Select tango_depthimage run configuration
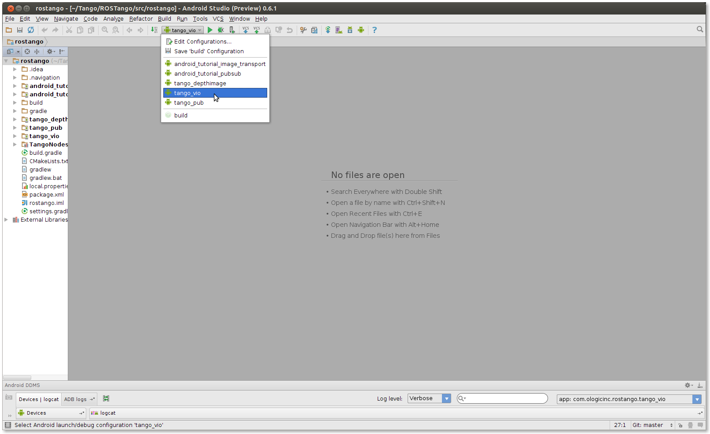 [x=200, y=84]
